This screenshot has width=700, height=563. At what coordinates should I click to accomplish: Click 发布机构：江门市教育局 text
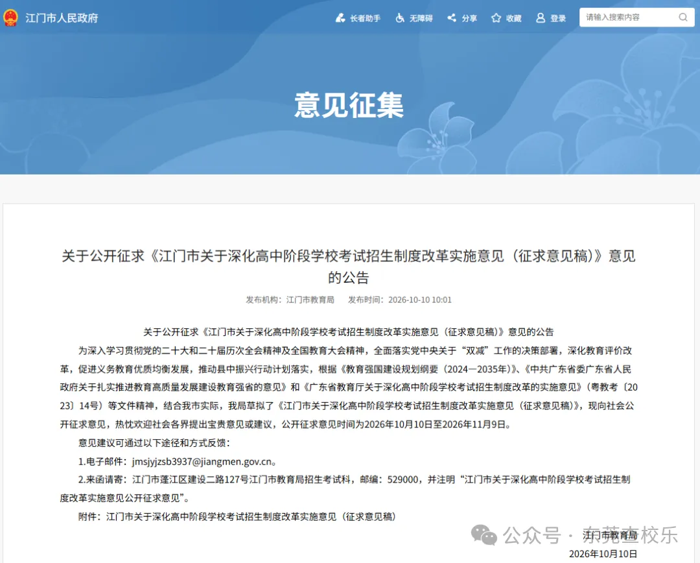[x=290, y=300]
